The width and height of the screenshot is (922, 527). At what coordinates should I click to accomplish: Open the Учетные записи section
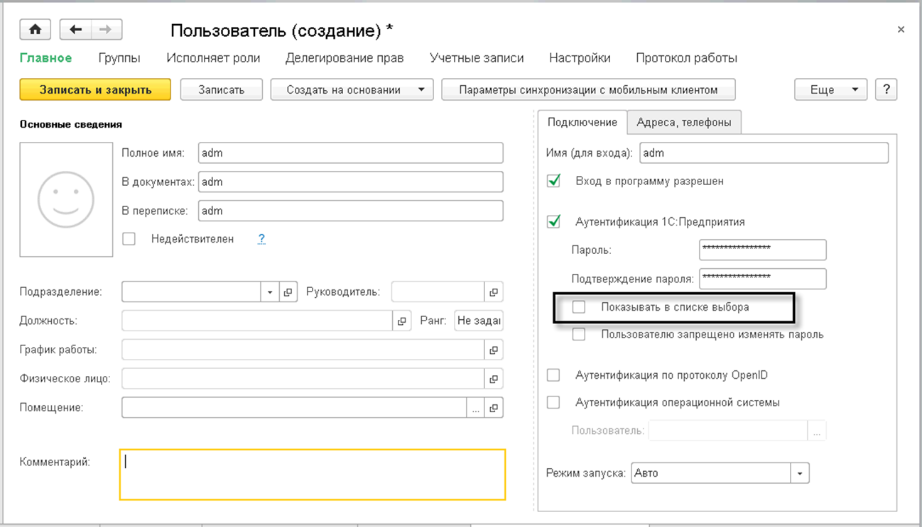477,58
